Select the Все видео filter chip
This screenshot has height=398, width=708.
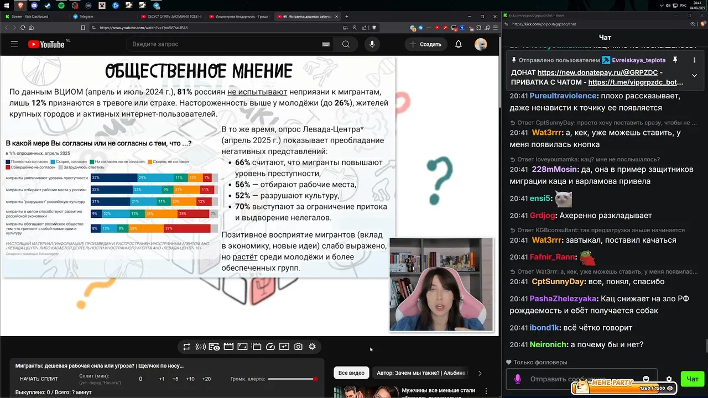(x=351, y=373)
